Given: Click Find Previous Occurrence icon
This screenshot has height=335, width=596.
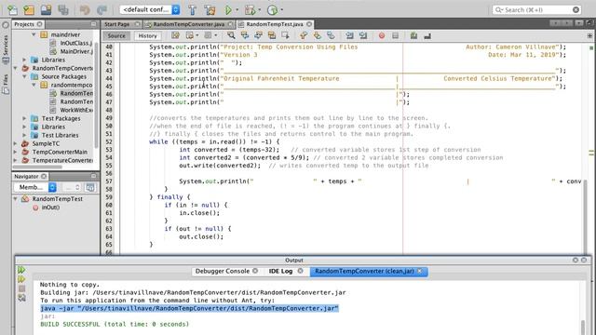Looking at the screenshot, I should click(x=244, y=35).
